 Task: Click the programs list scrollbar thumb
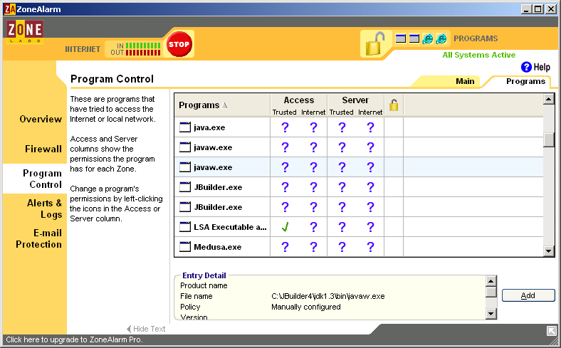pyautogui.click(x=548, y=139)
